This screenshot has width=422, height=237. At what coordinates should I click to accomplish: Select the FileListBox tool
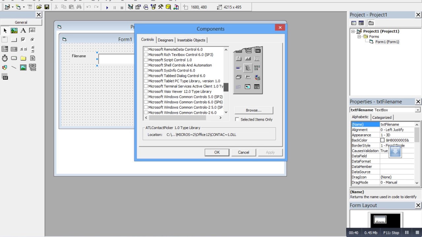(x=32, y=58)
